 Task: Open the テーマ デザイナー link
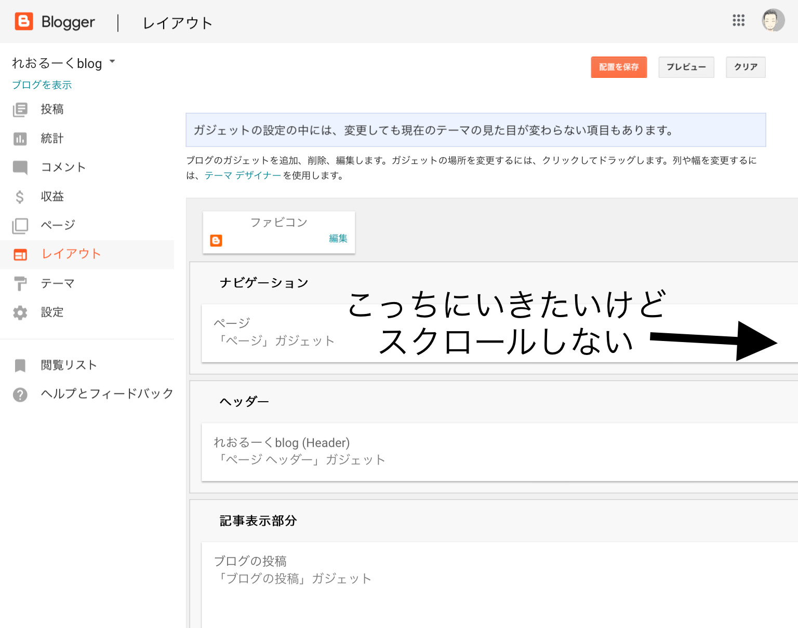(243, 175)
